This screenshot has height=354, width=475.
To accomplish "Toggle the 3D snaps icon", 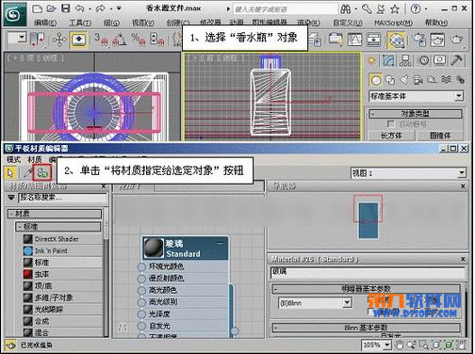I will click(x=101, y=40).
